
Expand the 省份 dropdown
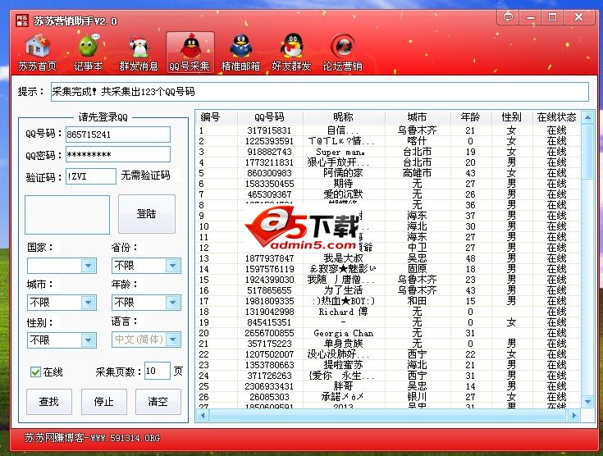172,266
